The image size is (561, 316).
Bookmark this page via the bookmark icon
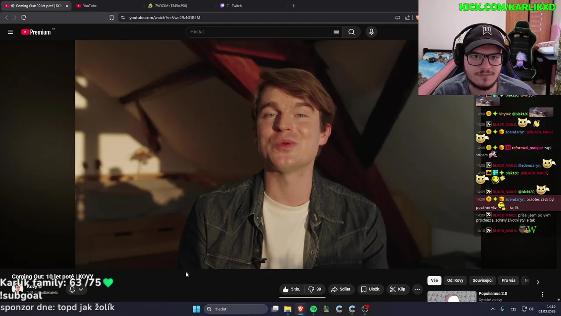pos(111,18)
